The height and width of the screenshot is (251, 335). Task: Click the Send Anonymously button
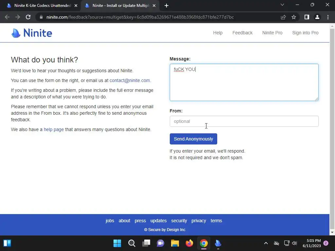tap(193, 139)
